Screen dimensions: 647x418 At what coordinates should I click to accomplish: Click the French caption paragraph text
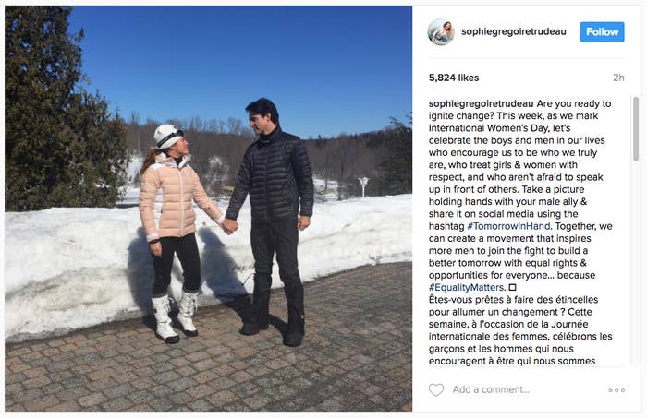point(519,330)
